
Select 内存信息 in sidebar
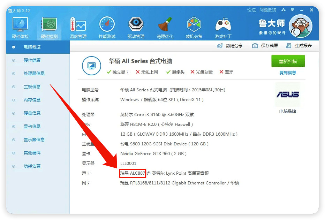click(x=38, y=100)
